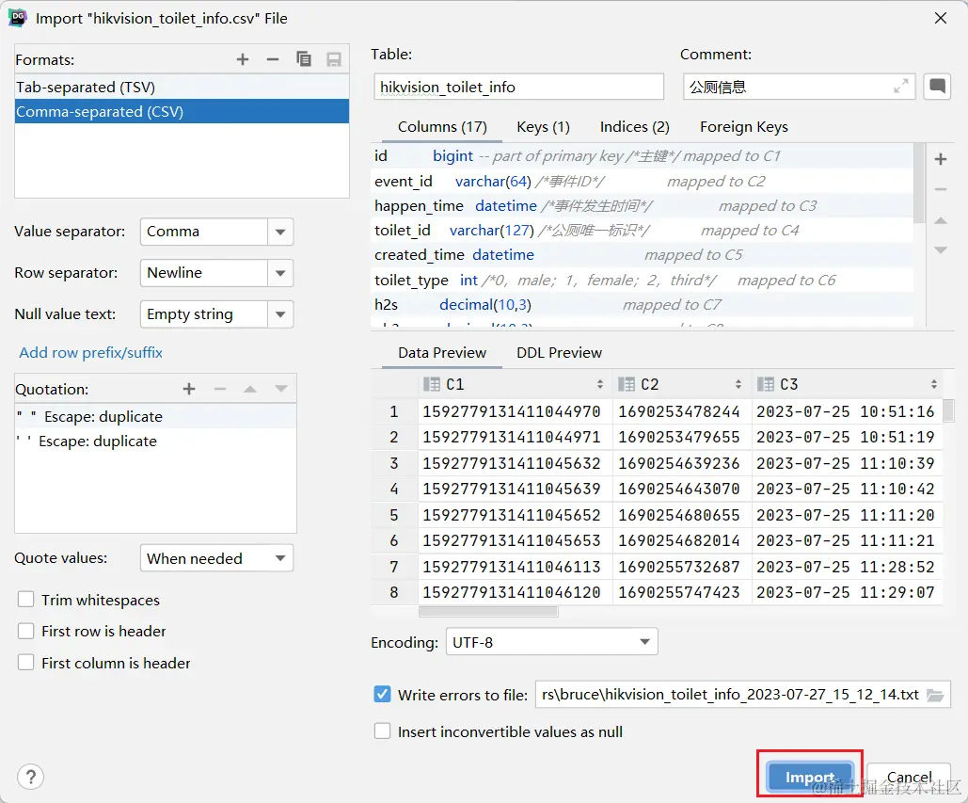968x803 pixels.
Task: Select the Tab-separated (TSV) format
Action: click(x=182, y=88)
